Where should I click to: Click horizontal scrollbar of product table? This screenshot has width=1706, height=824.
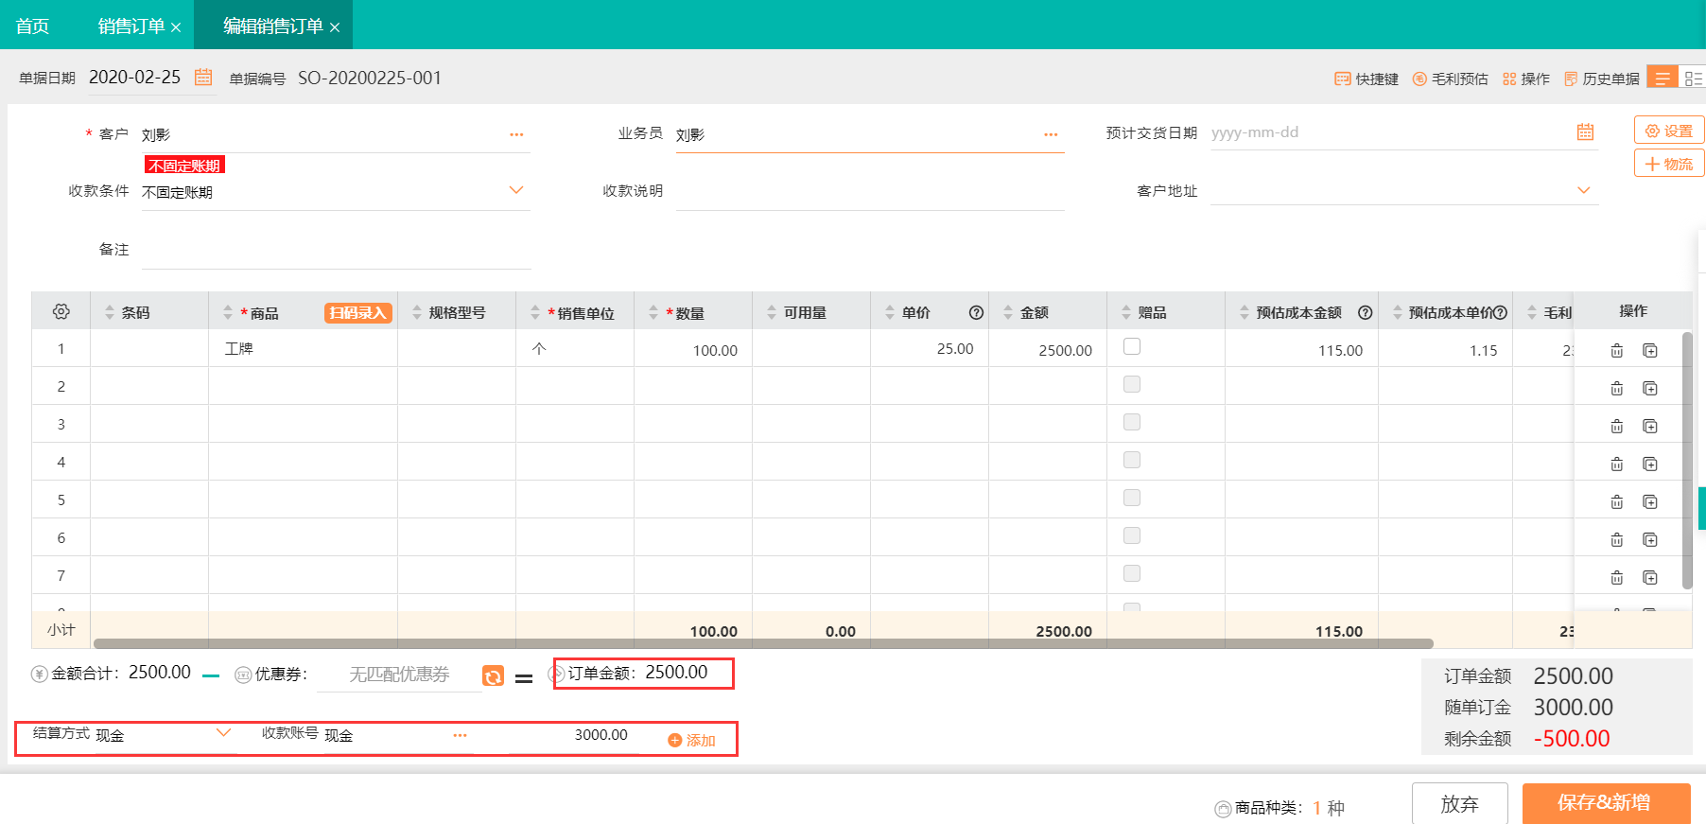coord(763,643)
